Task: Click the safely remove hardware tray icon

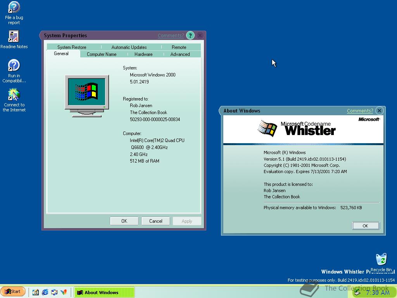Action: click(x=357, y=293)
